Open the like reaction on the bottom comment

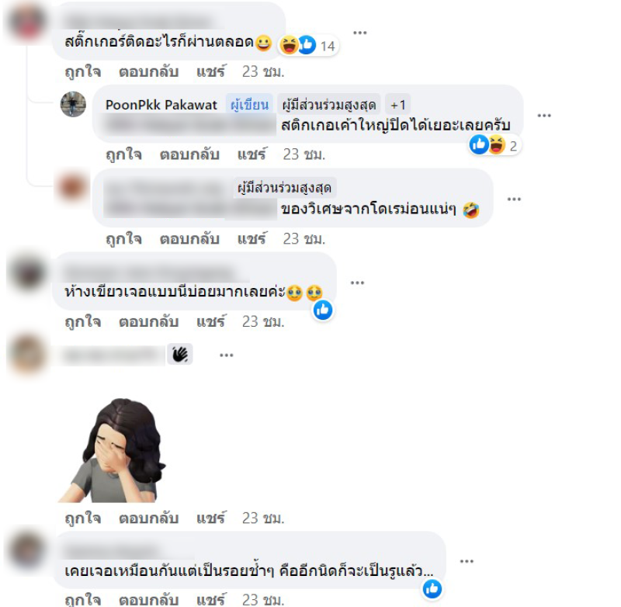(x=432, y=589)
